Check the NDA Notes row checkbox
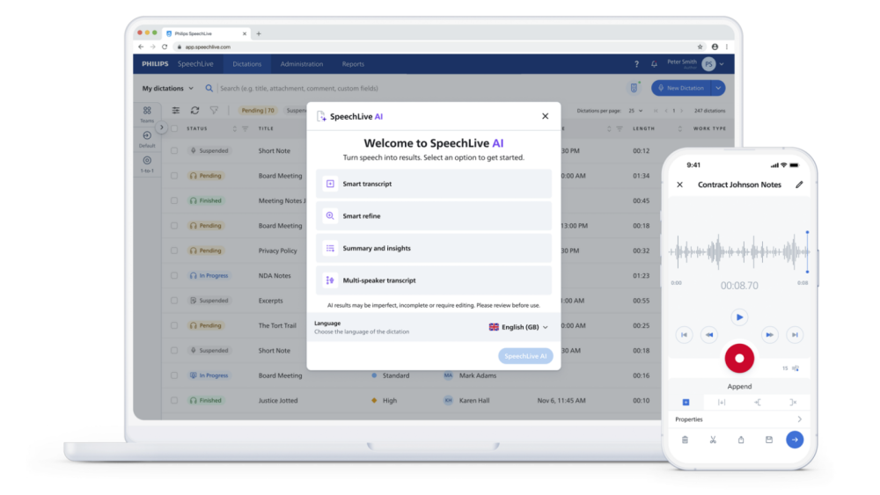This screenshot has height=495, width=880. tap(174, 275)
